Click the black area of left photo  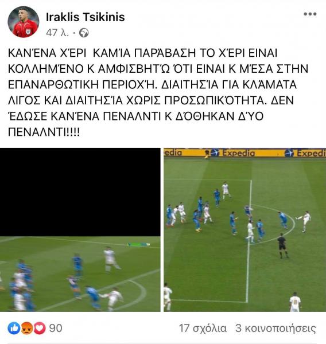click(80, 192)
